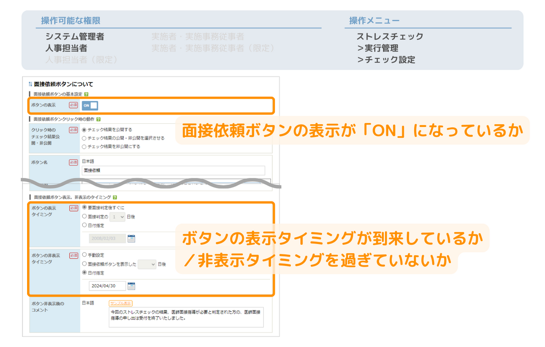
Task: Click the ボタン非表示後のコメント text area
Action: coord(186,318)
